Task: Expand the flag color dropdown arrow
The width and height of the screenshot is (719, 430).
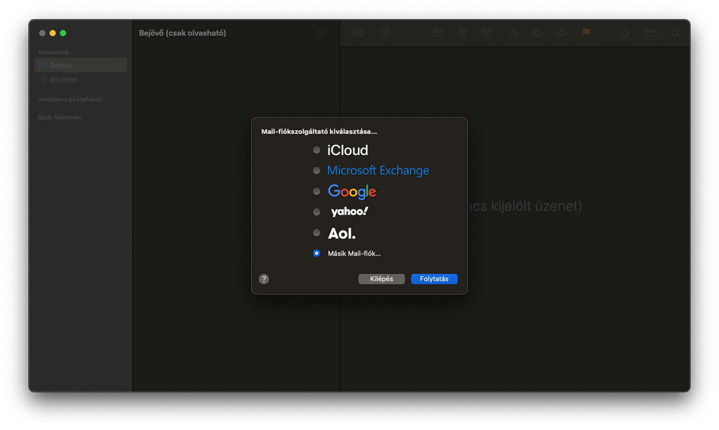Action: 602,33
